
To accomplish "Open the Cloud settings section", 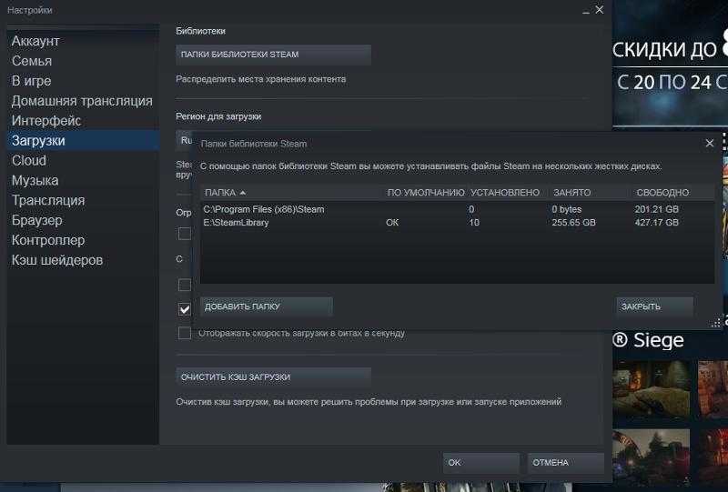I will point(29,161).
